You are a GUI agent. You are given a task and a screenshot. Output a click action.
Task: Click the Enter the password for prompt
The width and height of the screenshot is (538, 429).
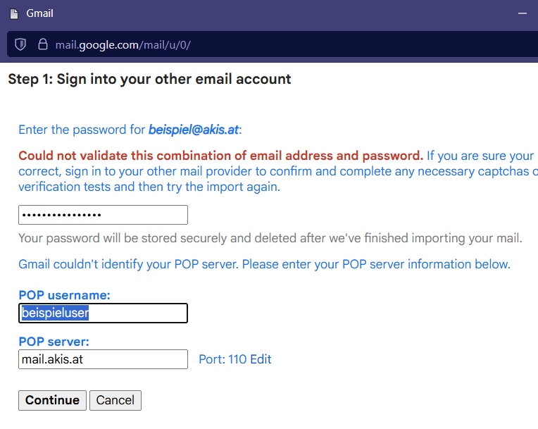82,130
